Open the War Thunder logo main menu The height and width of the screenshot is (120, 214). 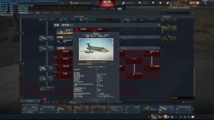(x=107, y=4)
